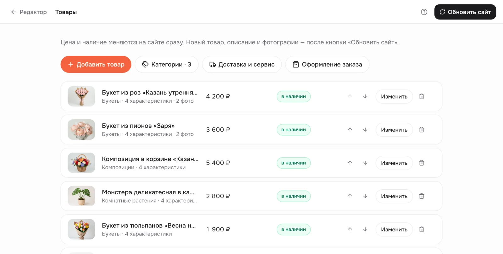Viewport: 503px width, 254px height.
Task: Click the 1 900 ₽ price
Action: tap(218, 230)
